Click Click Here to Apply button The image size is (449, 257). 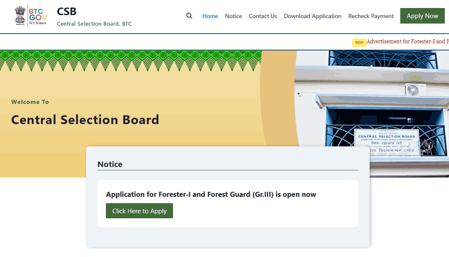click(139, 211)
